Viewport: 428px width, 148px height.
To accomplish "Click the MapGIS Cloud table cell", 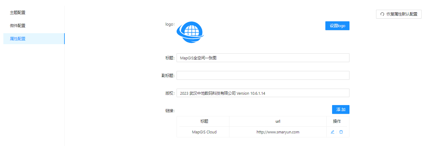I will tap(204, 132).
